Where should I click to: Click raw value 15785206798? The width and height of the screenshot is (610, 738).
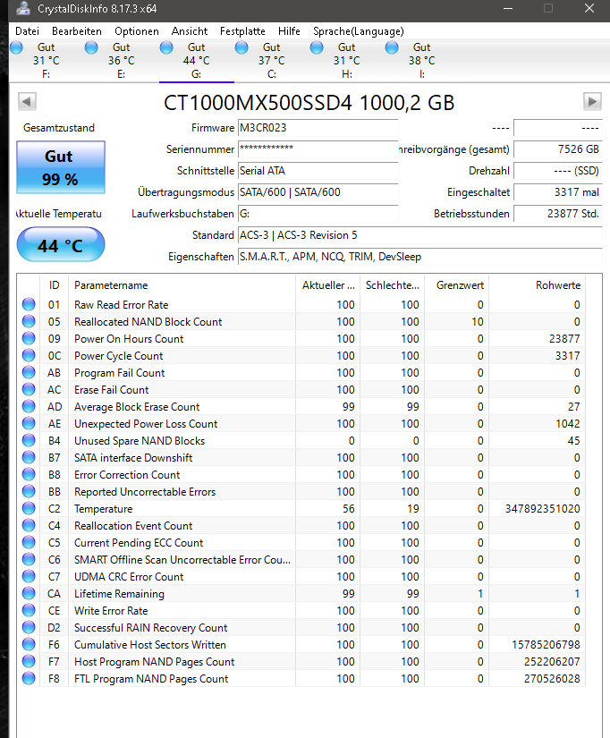pyautogui.click(x=546, y=644)
